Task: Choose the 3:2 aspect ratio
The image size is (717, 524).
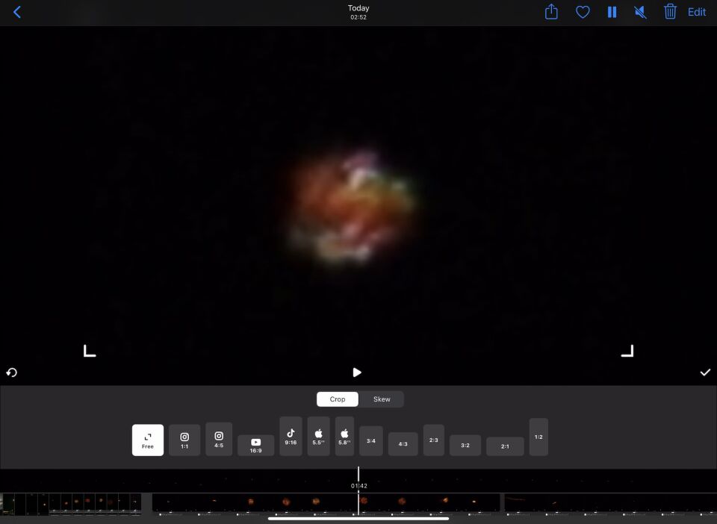Action: (465, 445)
